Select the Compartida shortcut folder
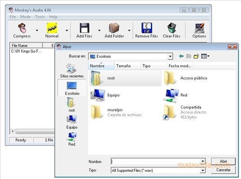Viewport: 241px width, 179px height. (185, 112)
